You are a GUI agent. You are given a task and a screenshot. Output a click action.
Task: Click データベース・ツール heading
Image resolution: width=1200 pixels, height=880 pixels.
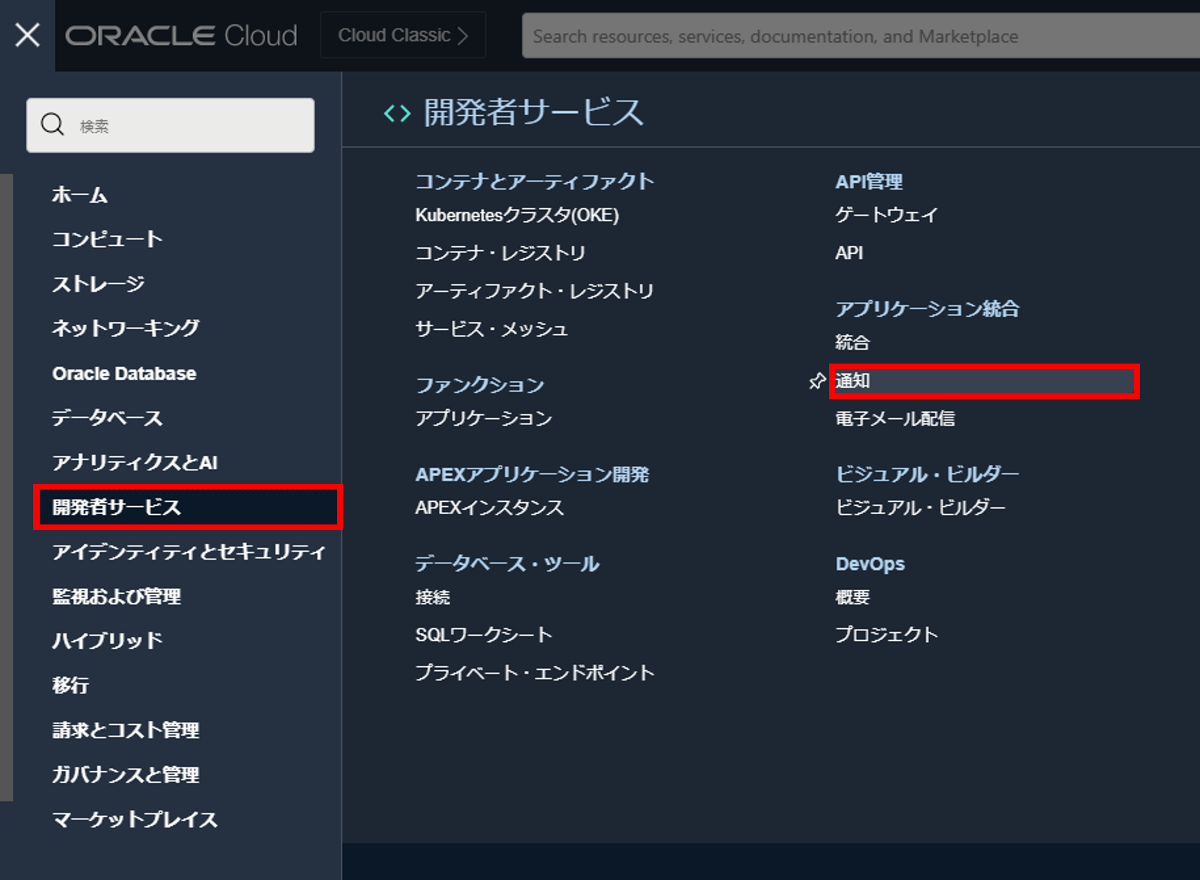click(x=507, y=564)
